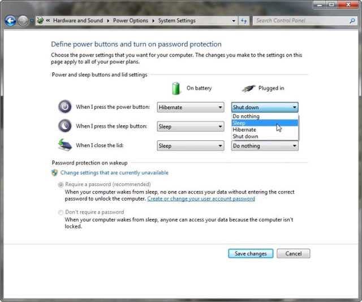Click the Cancel button
This screenshot has width=362, height=302.
coord(294,253)
